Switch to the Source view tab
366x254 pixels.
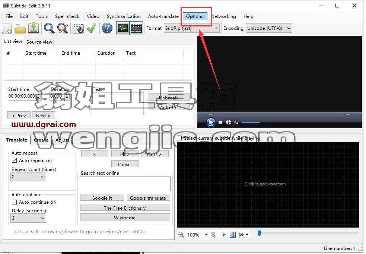coord(39,42)
